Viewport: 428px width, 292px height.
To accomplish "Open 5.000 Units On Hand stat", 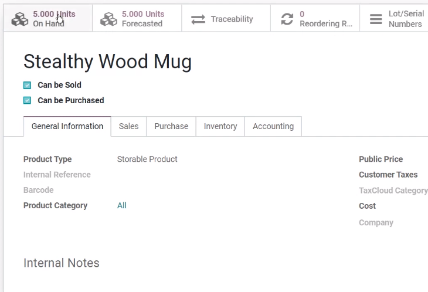I will point(48,18).
